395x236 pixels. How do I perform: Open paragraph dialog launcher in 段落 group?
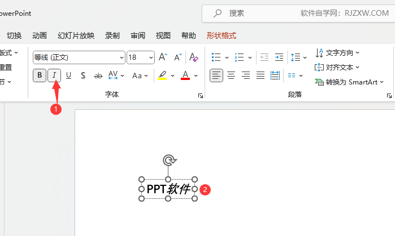(x=389, y=96)
